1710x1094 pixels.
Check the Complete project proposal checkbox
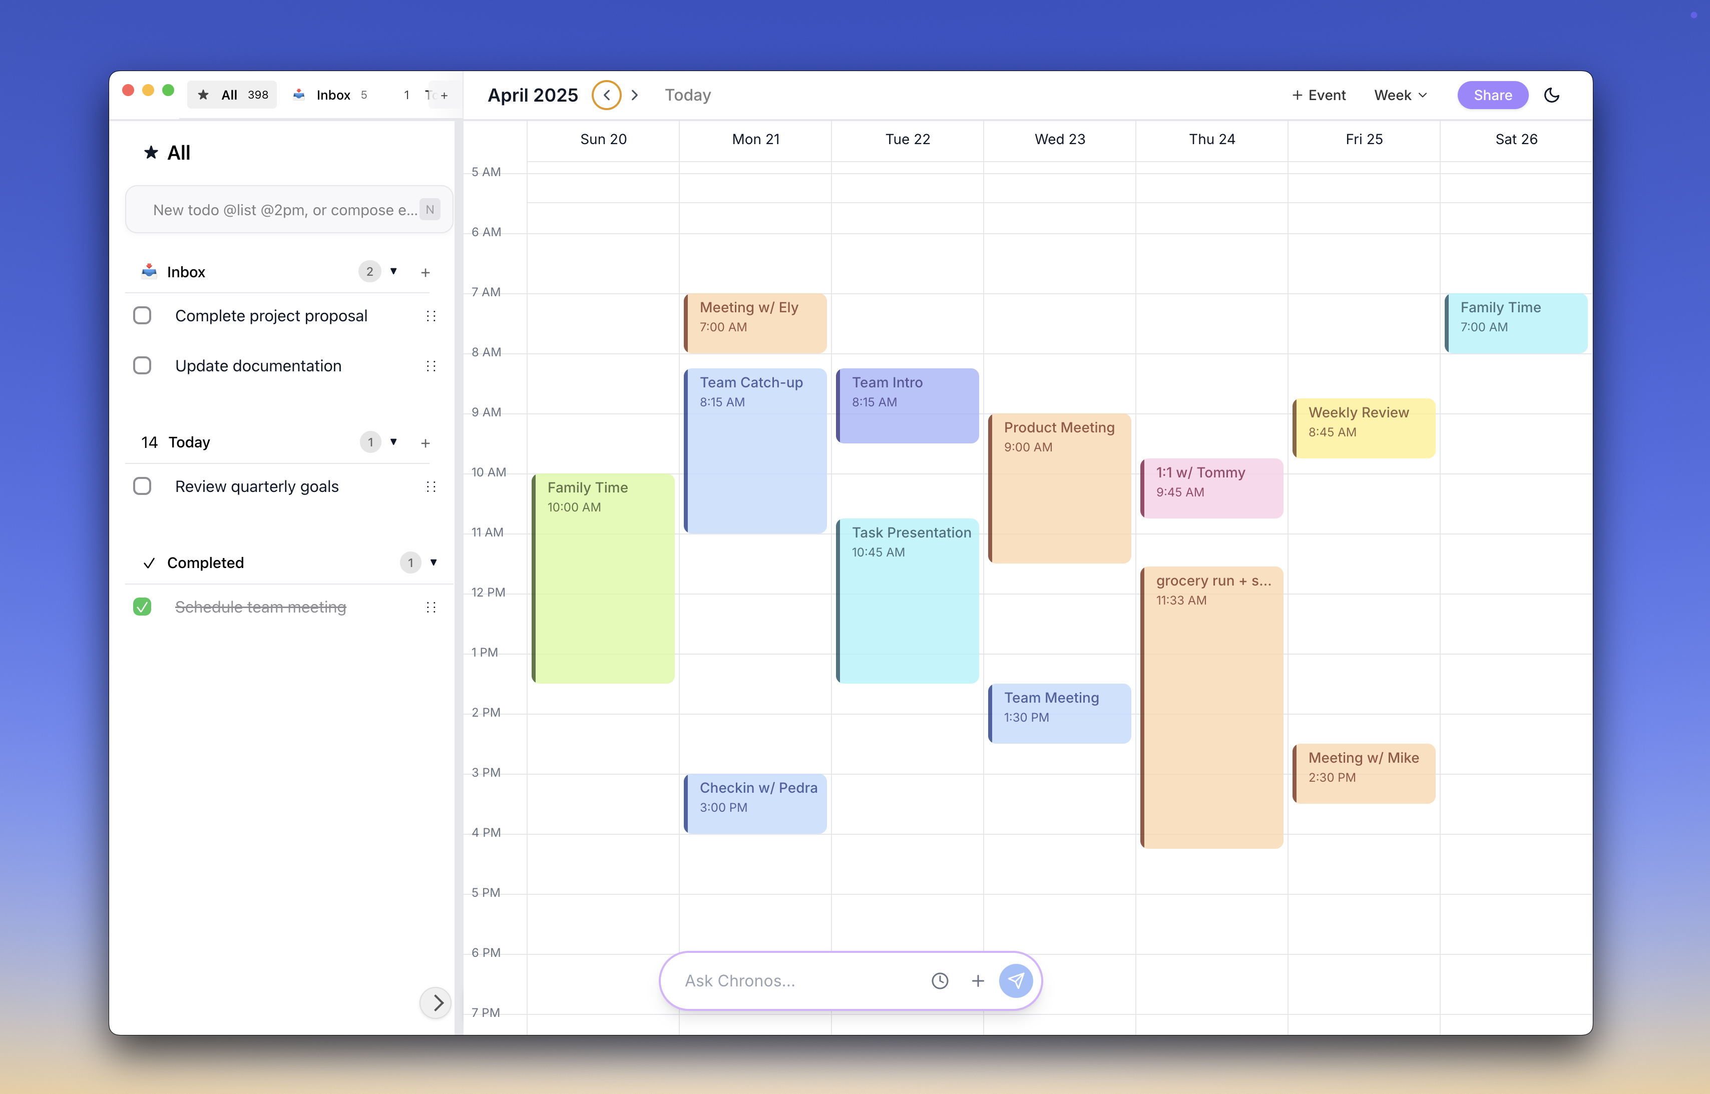(x=142, y=315)
